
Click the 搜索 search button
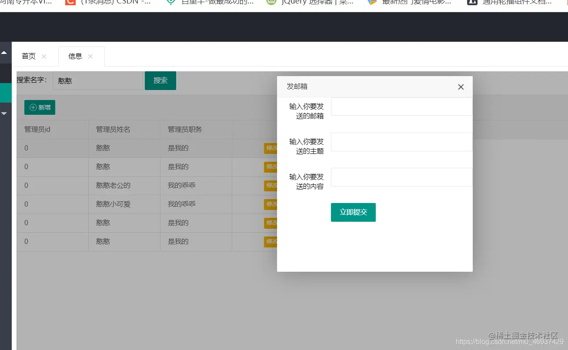point(160,80)
